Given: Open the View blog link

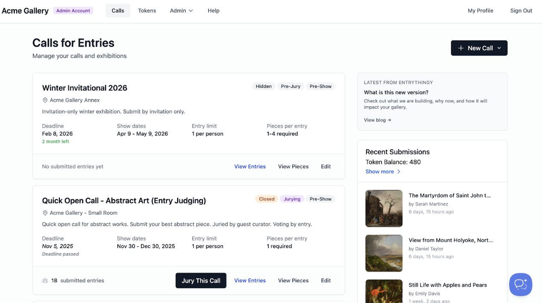Looking at the screenshot, I should [377, 120].
